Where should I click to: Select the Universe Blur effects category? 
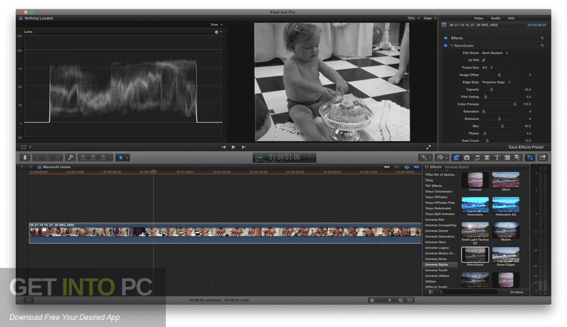coord(440,220)
